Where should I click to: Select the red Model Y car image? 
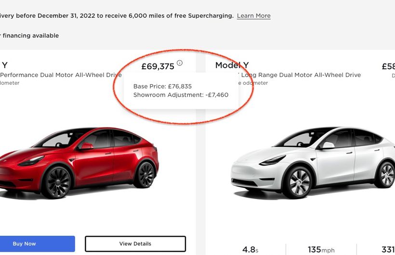[x=79, y=161]
